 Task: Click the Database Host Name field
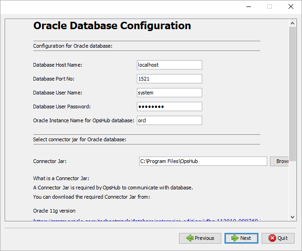pos(169,65)
